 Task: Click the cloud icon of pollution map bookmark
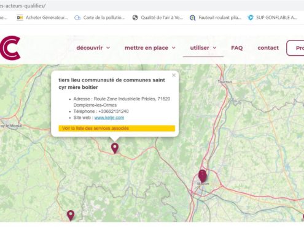tap(77, 18)
